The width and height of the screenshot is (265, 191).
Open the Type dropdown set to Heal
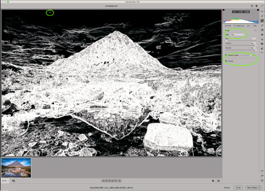[237, 34]
